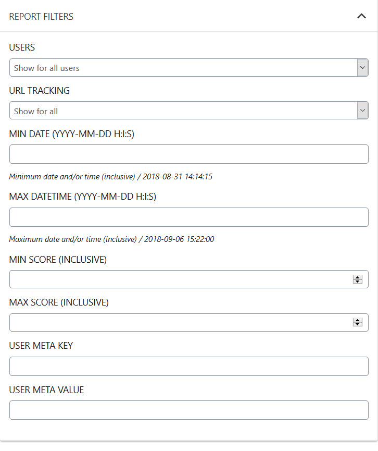Focus the User Meta Key field
The image size is (378, 451).
(x=188, y=366)
